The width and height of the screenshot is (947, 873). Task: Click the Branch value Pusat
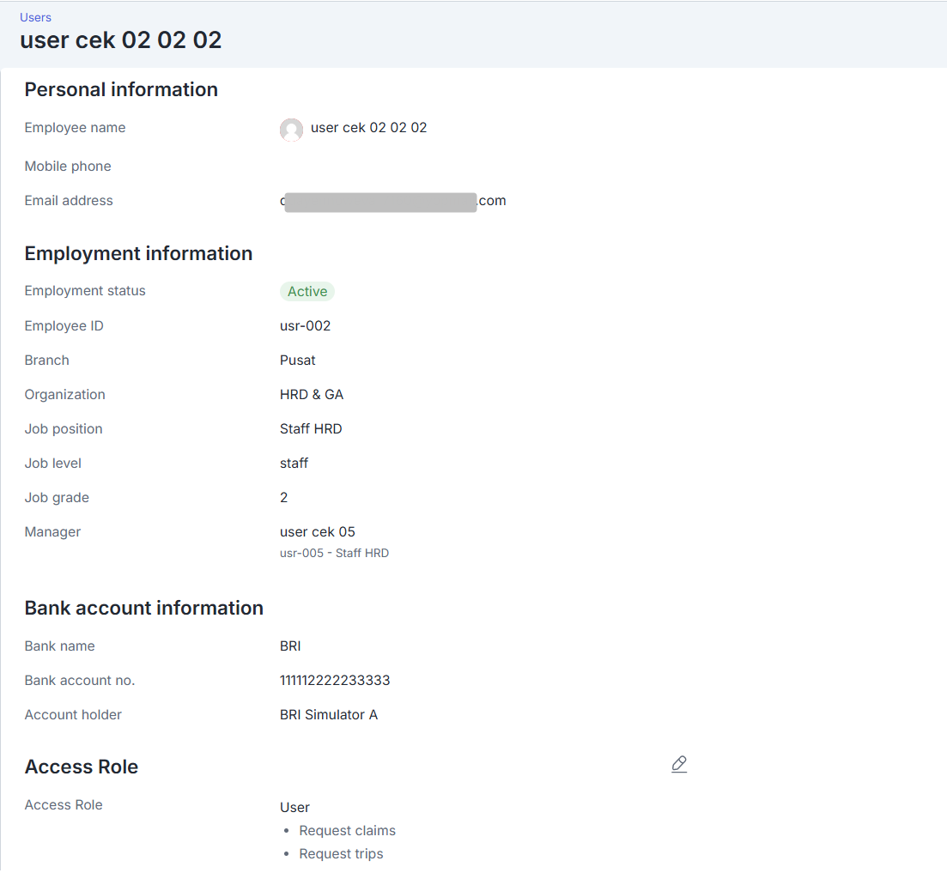coord(297,361)
